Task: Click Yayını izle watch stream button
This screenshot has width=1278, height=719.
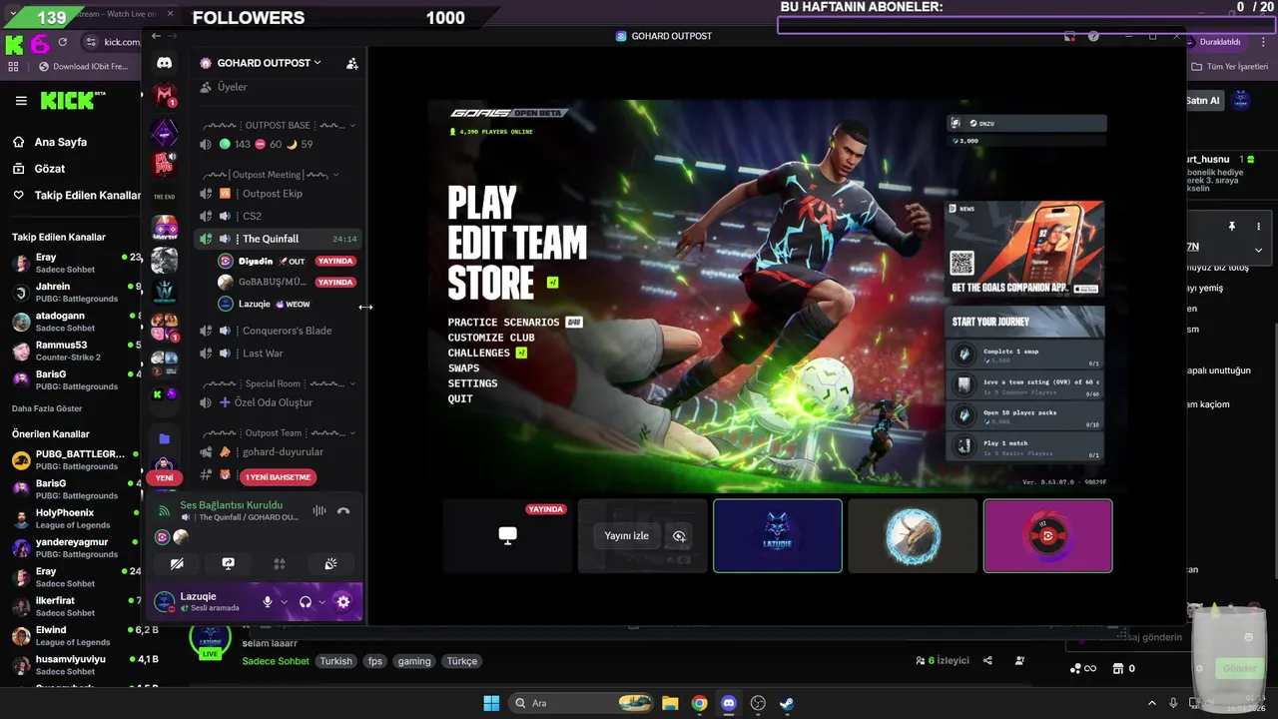Action: (x=626, y=536)
